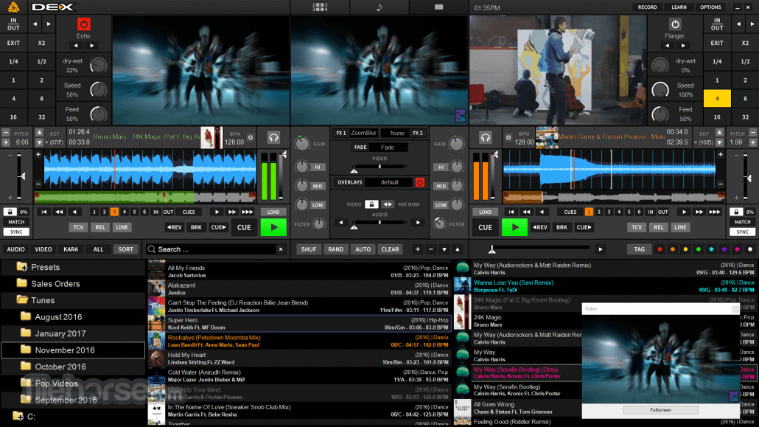Viewport: 759px width, 427px height.
Task: Switch browser to VIDEO tab
Action: [43, 249]
